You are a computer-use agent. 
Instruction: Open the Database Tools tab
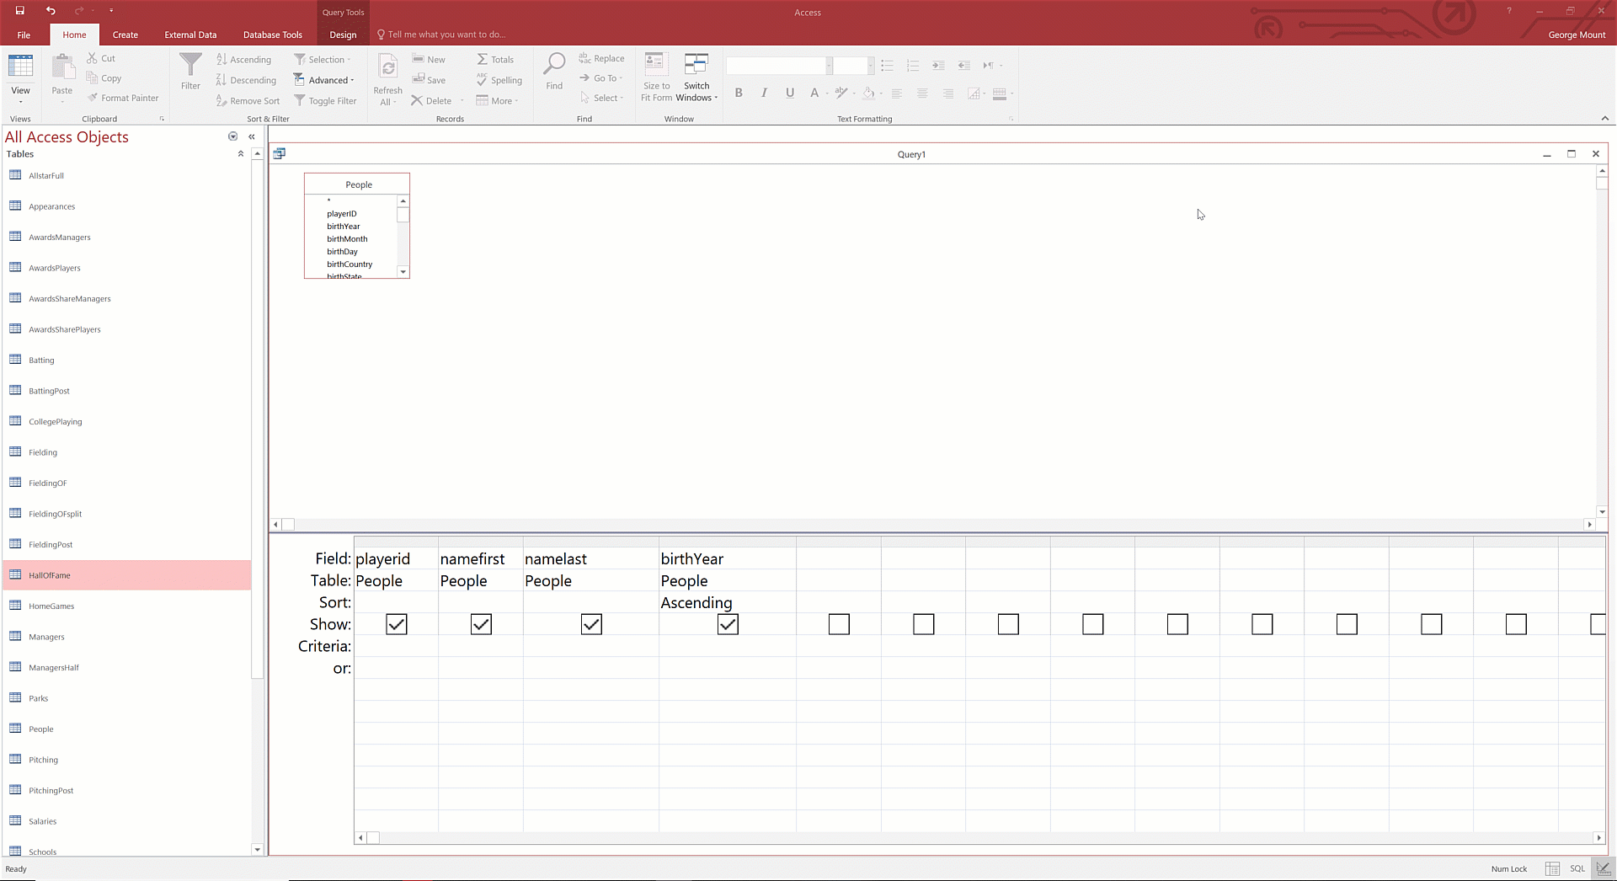tap(272, 35)
